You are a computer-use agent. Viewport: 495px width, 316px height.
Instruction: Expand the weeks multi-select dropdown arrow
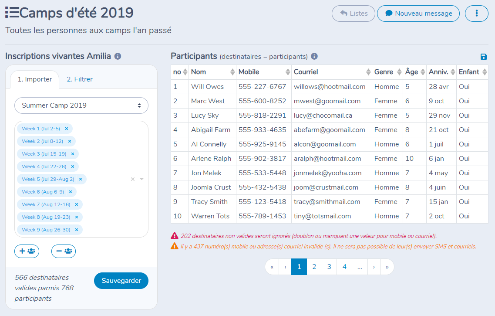pyautogui.click(x=142, y=179)
